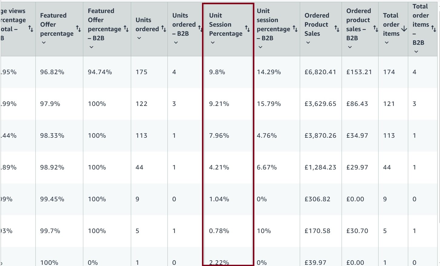This screenshot has width=440, height=266.
Task: Sort by Featured Offer percentage column
Action: point(78,29)
